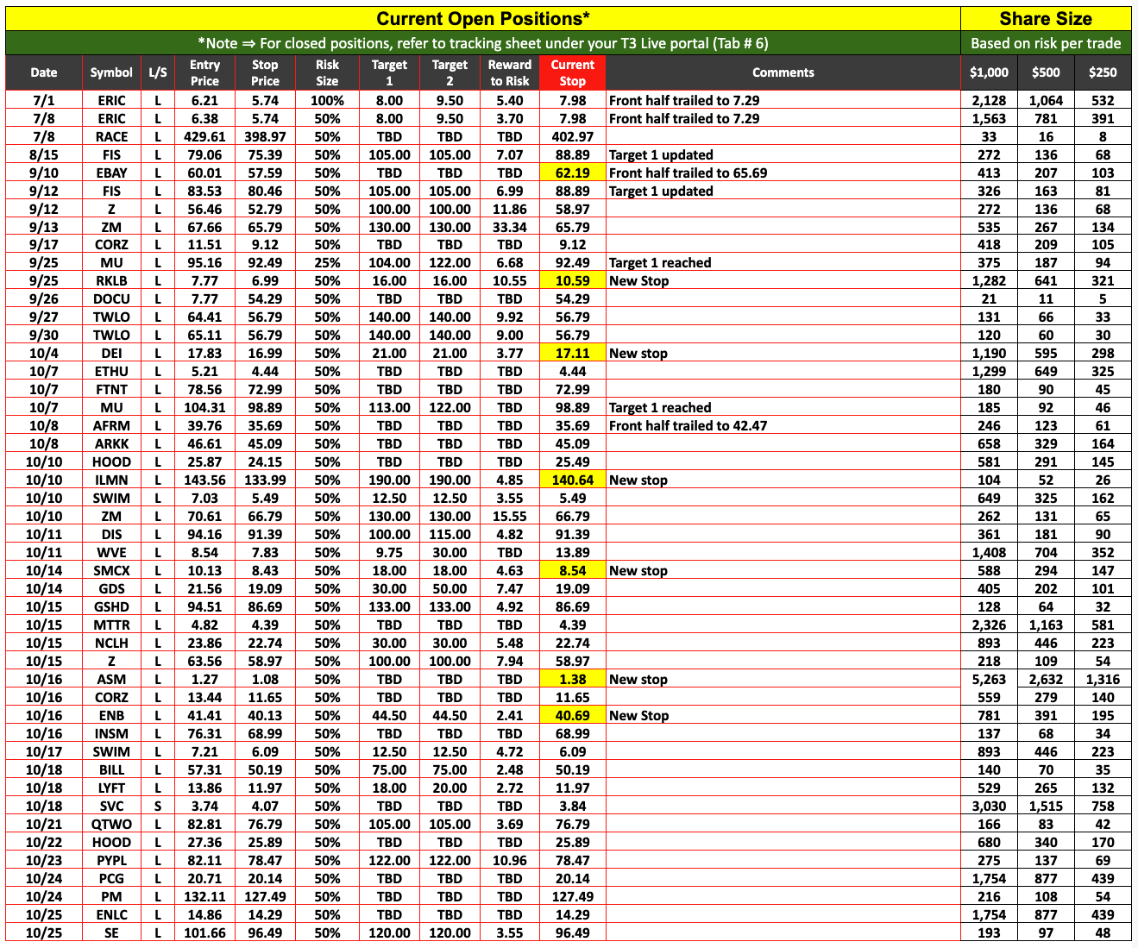Screen dimensions: 1138x948
Task: Click the Entry Price column header
Action: 204,72
